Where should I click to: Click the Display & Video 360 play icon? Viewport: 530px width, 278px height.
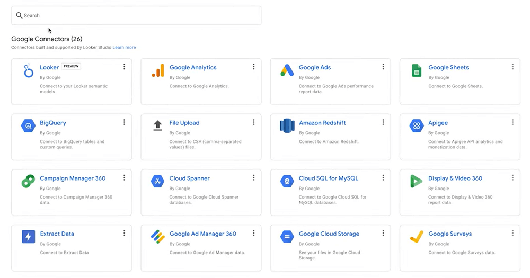pos(417,181)
